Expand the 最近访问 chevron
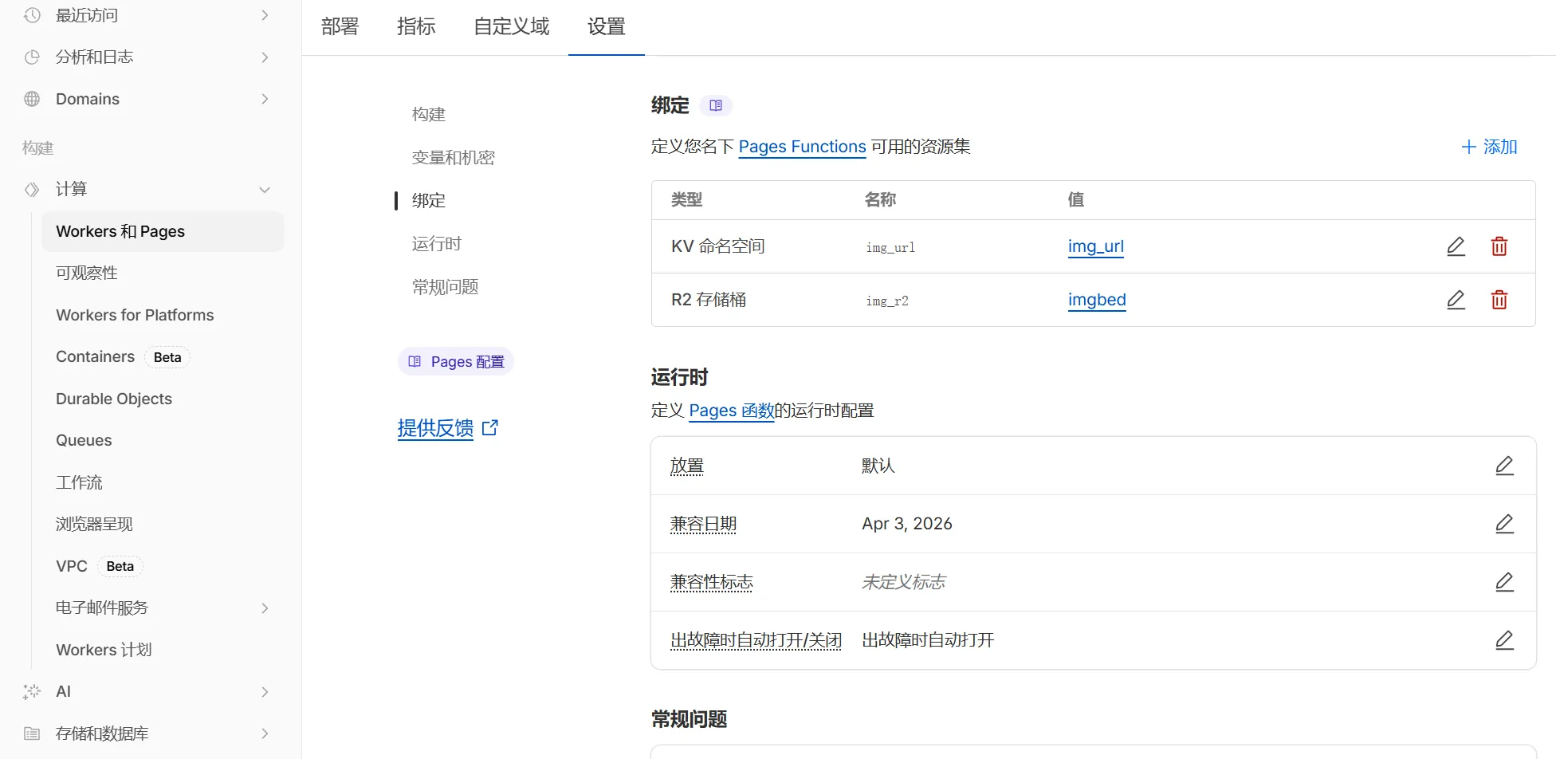This screenshot has height=759, width=1556. [x=265, y=15]
